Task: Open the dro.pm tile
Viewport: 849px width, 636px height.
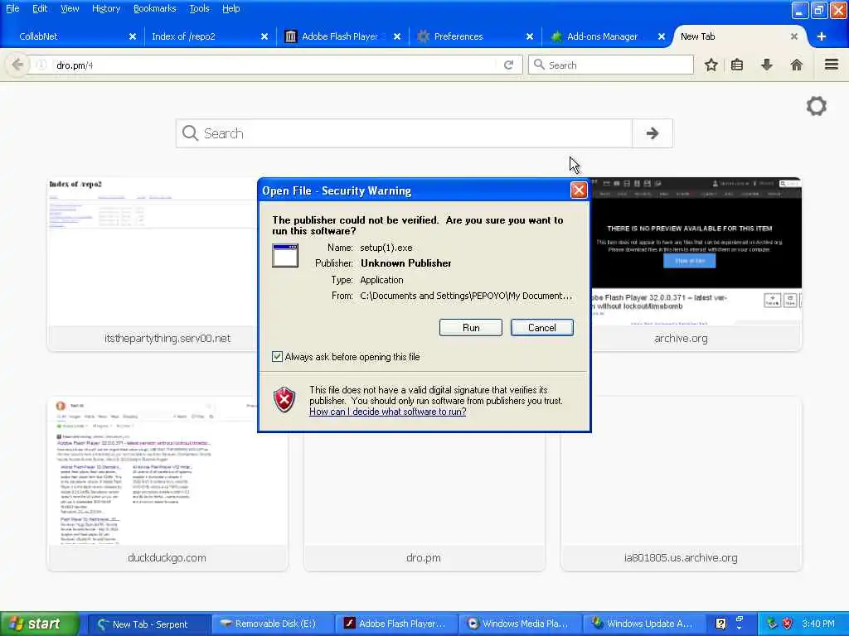Action: [424, 501]
